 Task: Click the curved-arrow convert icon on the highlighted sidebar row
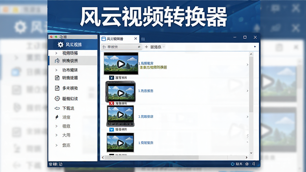[x=57, y=61]
